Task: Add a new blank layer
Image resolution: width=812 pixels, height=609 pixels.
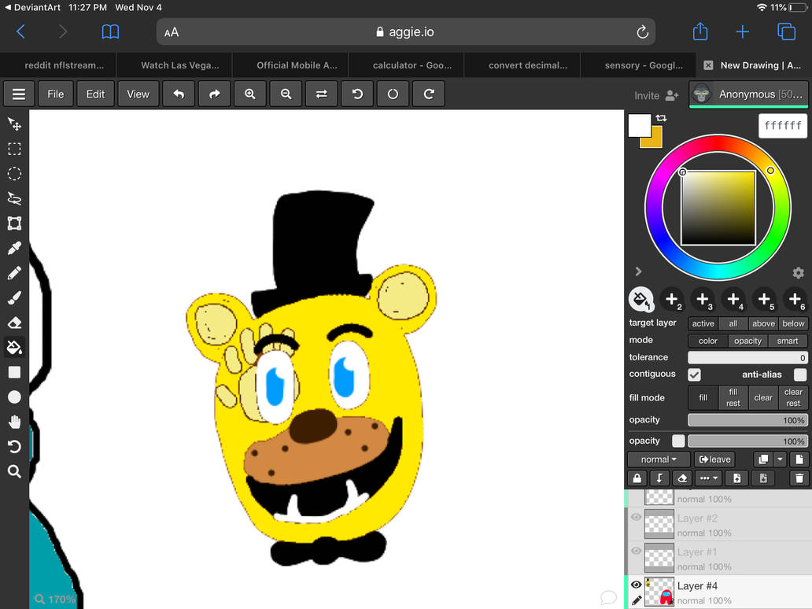Action: (799, 460)
